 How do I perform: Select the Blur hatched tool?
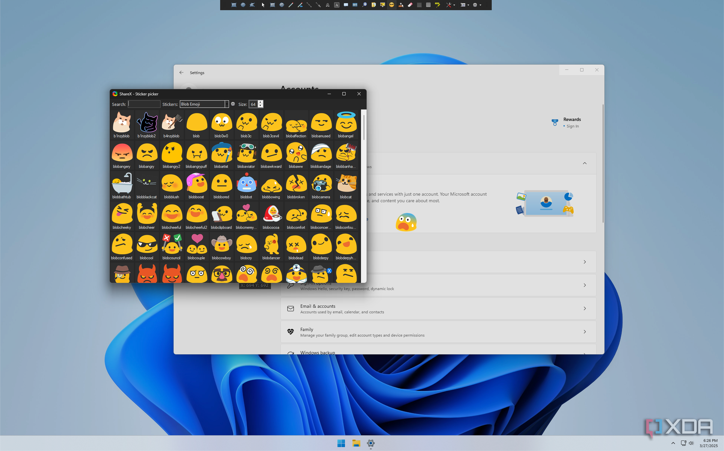click(419, 5)
